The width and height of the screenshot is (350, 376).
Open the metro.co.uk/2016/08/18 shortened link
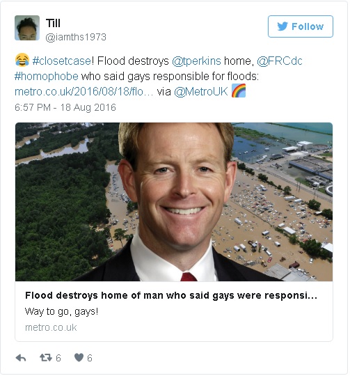pos(83,92)
